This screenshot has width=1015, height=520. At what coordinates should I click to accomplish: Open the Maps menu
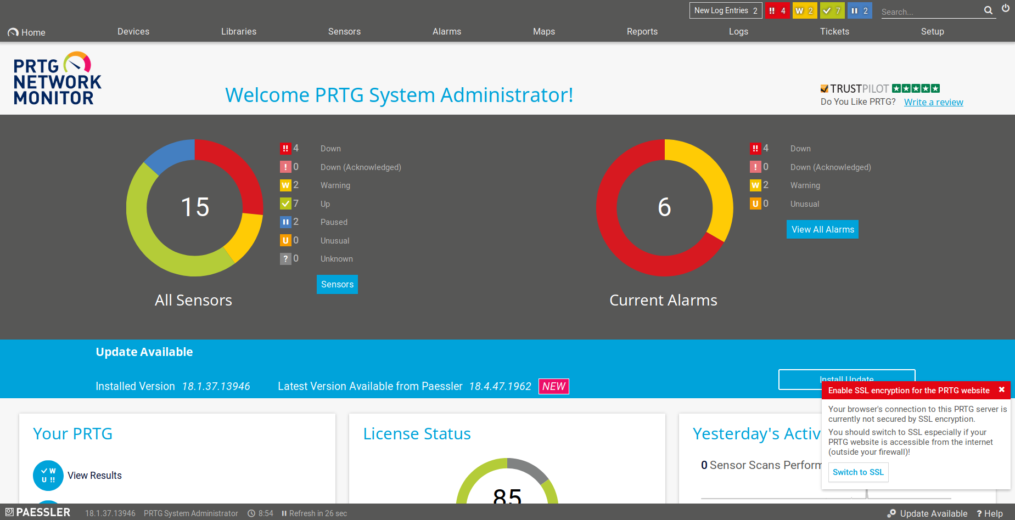[544, 32]
